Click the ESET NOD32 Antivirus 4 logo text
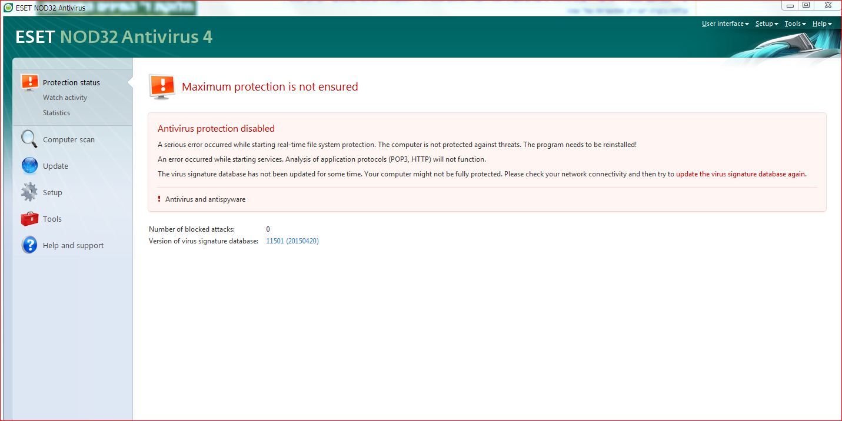 pos(114,37)
